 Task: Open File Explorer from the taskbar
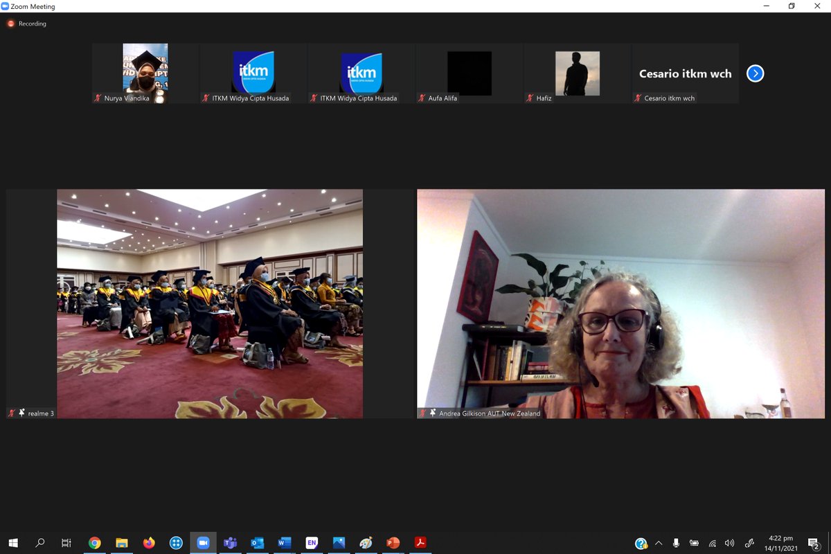[x=122, y=543]
